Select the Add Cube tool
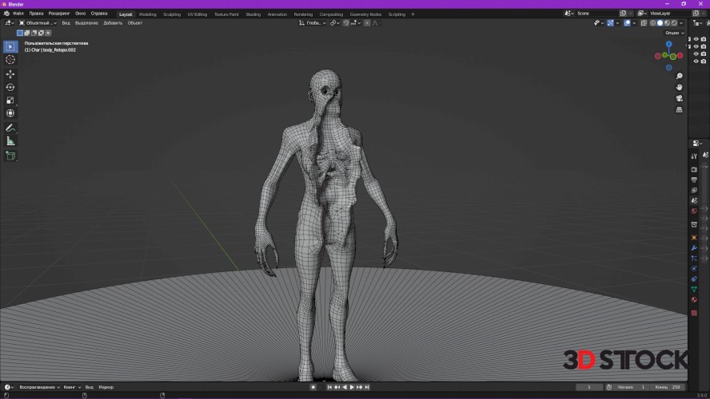 point(10,156)
